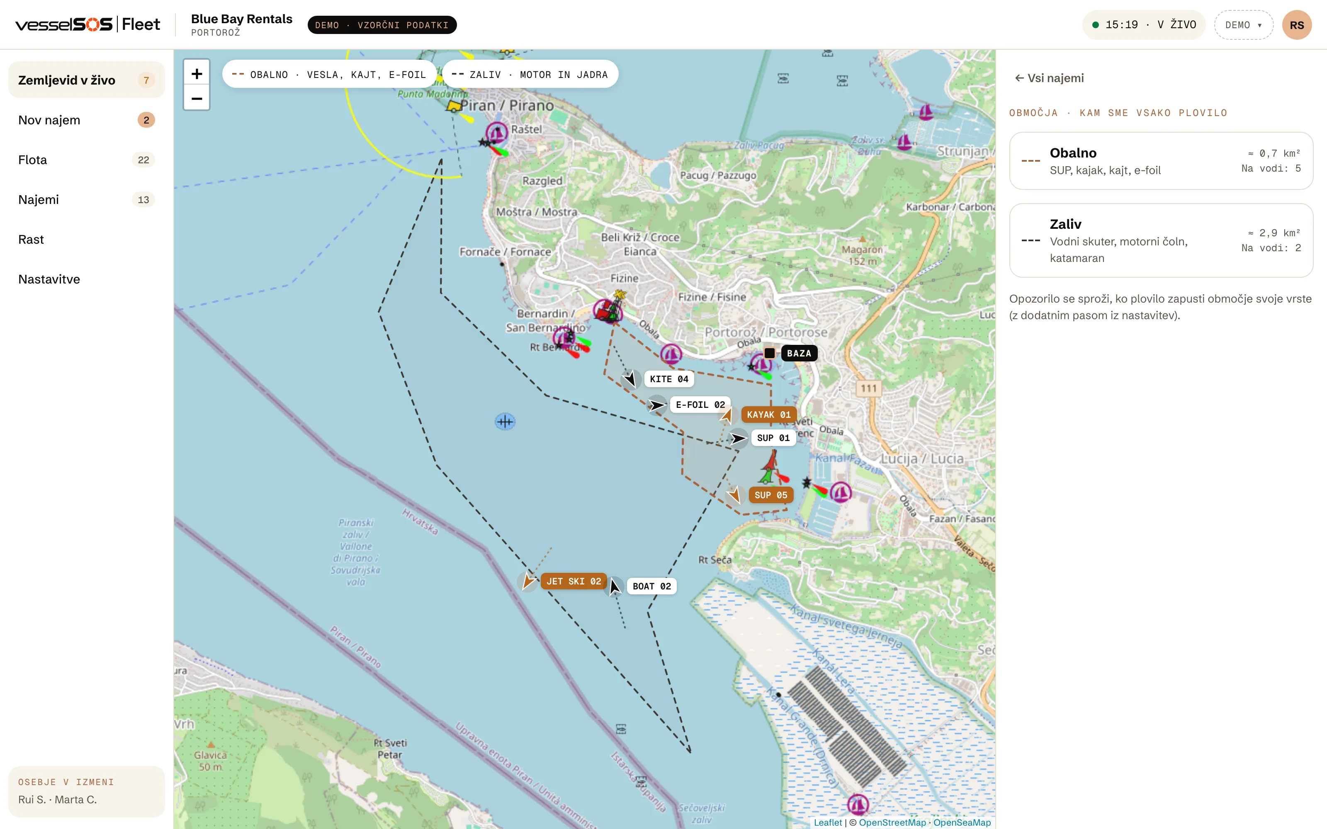The image size is (1327, 829).
Task: Open Nastavitve settings
Action: tap(87, 279)
